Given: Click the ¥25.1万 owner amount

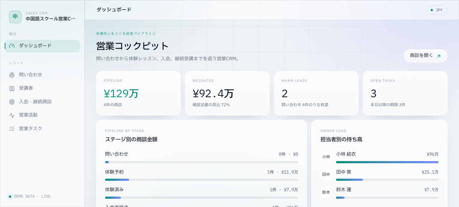Looking at the screenshot, I should coord(430,172).
